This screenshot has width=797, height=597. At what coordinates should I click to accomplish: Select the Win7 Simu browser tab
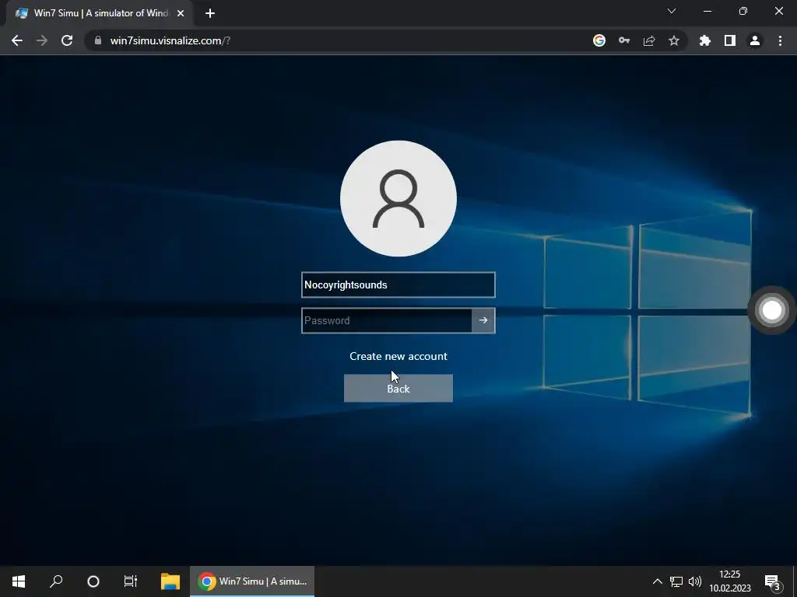[100, 13]
